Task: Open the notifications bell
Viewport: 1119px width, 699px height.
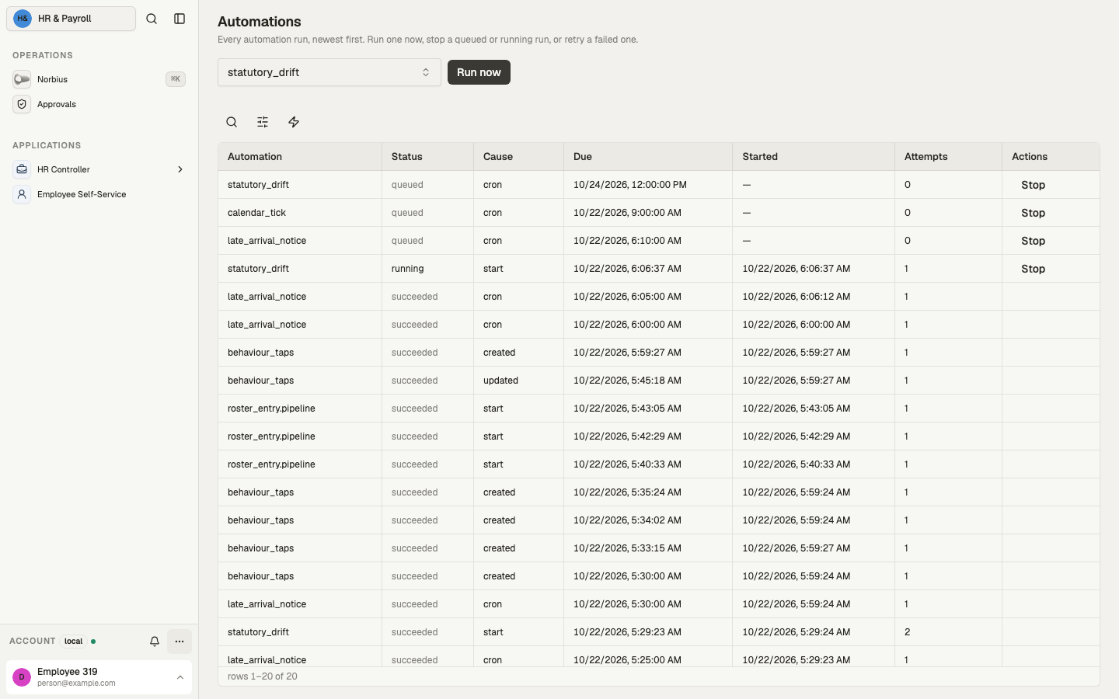Action: point(155,642)
